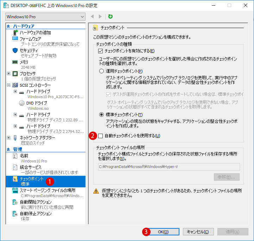Expand the ディスク 1 hard drive node
Viewport: 254px width, 241px height.
[x=15, y=114]
